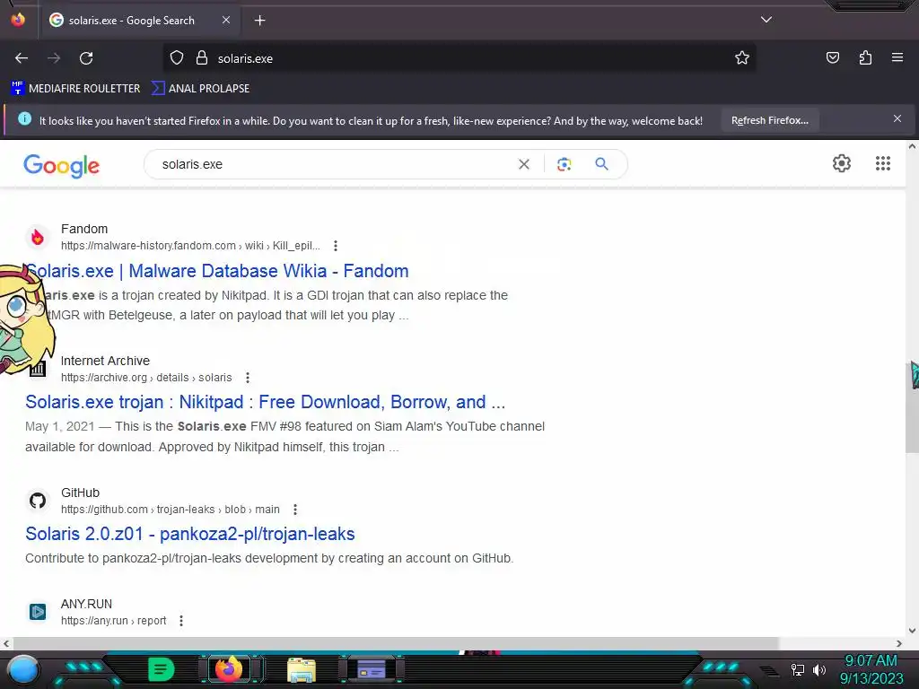The image size is (919, 689).
Task: Reload the page with the refresh icon
Action: [86, 58]
